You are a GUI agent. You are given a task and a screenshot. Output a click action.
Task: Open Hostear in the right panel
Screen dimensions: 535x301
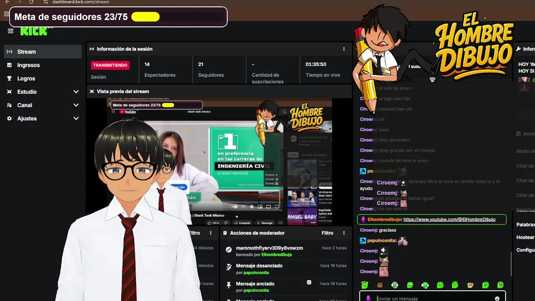pyautogui.click(x=525, y=237)
